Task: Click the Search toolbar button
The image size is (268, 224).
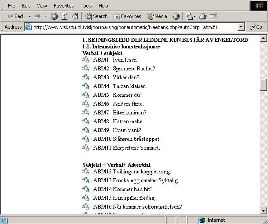Action: [97, 16]
